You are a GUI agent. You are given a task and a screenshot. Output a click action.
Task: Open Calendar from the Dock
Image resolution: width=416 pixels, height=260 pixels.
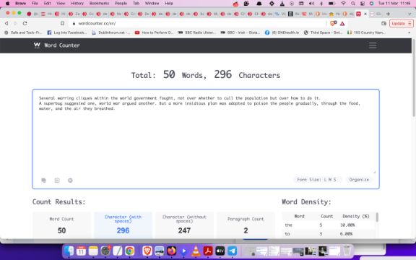(x=81, y=251)
